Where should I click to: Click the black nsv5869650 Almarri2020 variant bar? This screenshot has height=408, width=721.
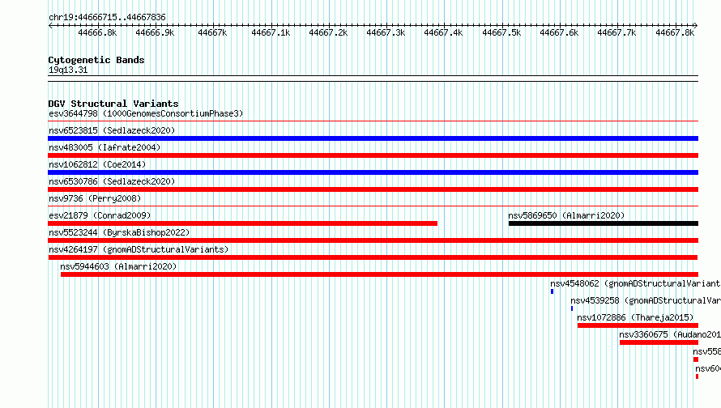[x=604, y=223]
